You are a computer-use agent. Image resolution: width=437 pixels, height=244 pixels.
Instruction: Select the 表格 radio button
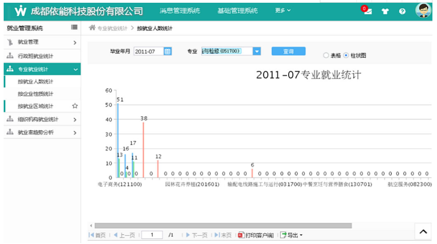click(x=325, y=55)
